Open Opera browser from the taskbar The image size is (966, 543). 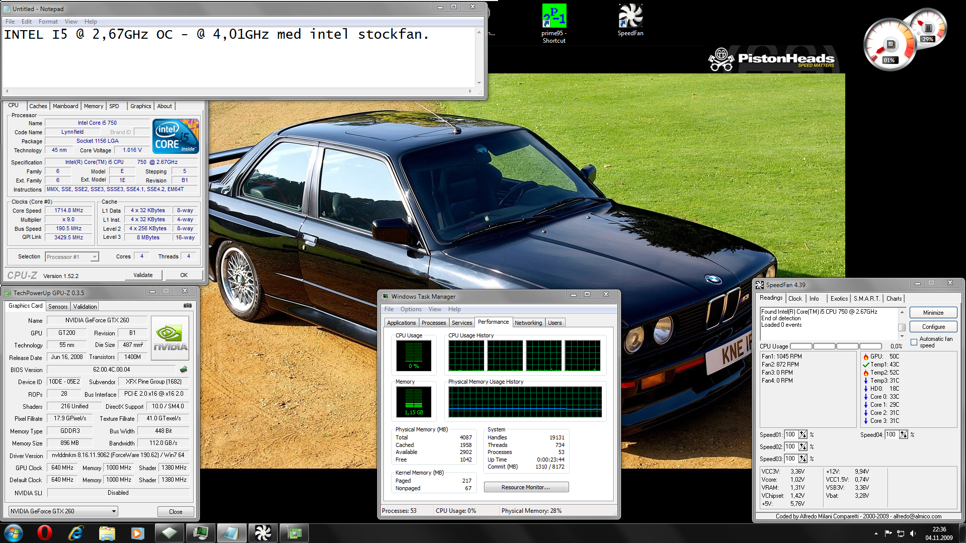44,532
